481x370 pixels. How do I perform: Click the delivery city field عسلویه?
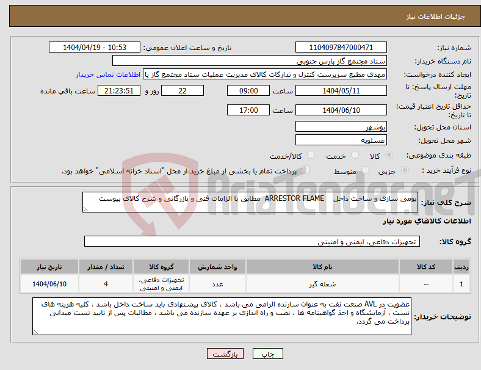coord(341,140)
